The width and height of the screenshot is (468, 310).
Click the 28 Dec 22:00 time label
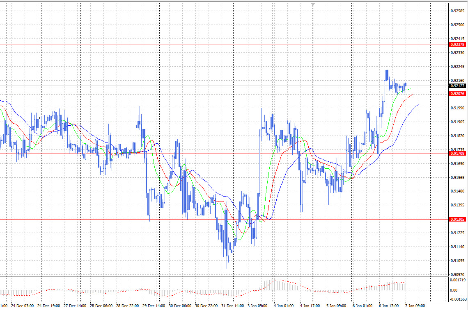coord(127,306)
